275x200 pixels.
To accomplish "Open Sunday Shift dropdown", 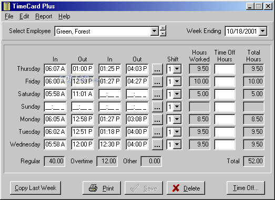I will tap(177, 107).
